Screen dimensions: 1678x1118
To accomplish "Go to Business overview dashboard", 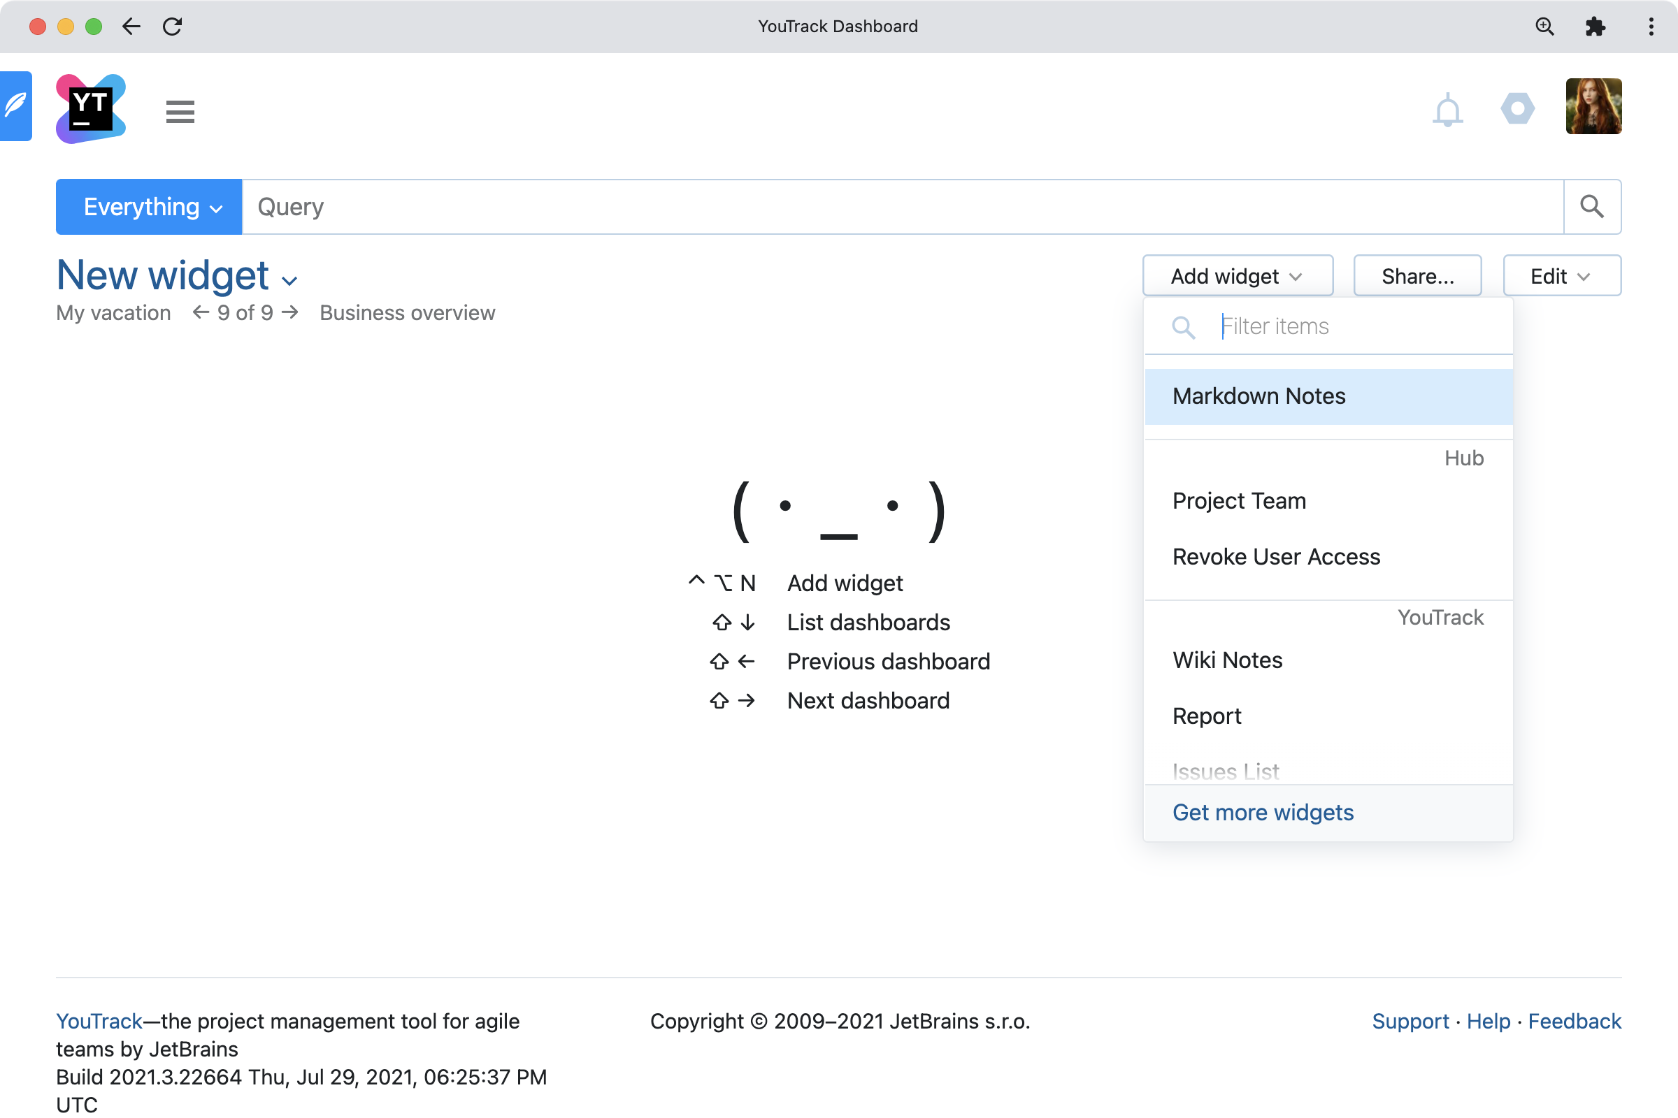I will pyautogui.click(x=408, y=313).
